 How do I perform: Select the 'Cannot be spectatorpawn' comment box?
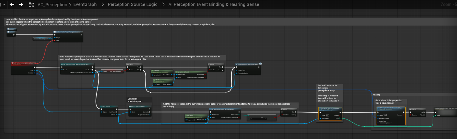(x=138, y=100)
